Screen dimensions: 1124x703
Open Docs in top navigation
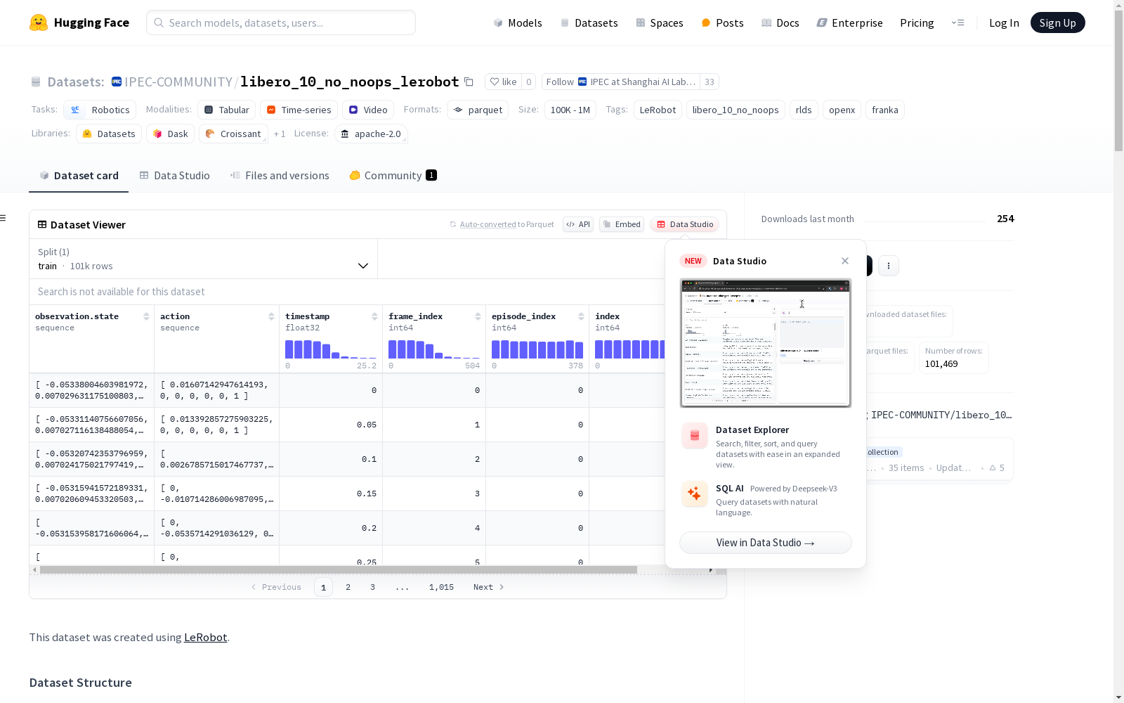(780, 22)
